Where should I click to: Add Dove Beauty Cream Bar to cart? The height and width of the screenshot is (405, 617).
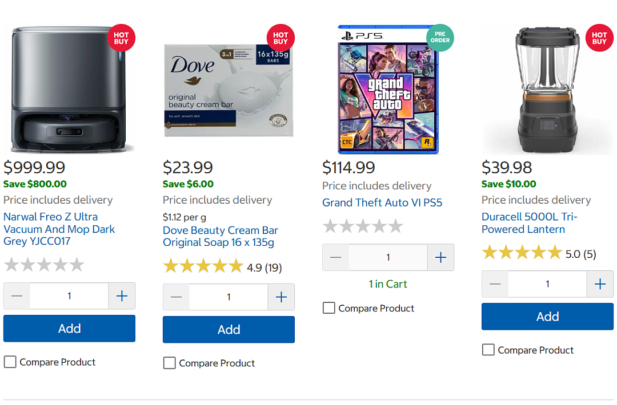pos(229,330)
